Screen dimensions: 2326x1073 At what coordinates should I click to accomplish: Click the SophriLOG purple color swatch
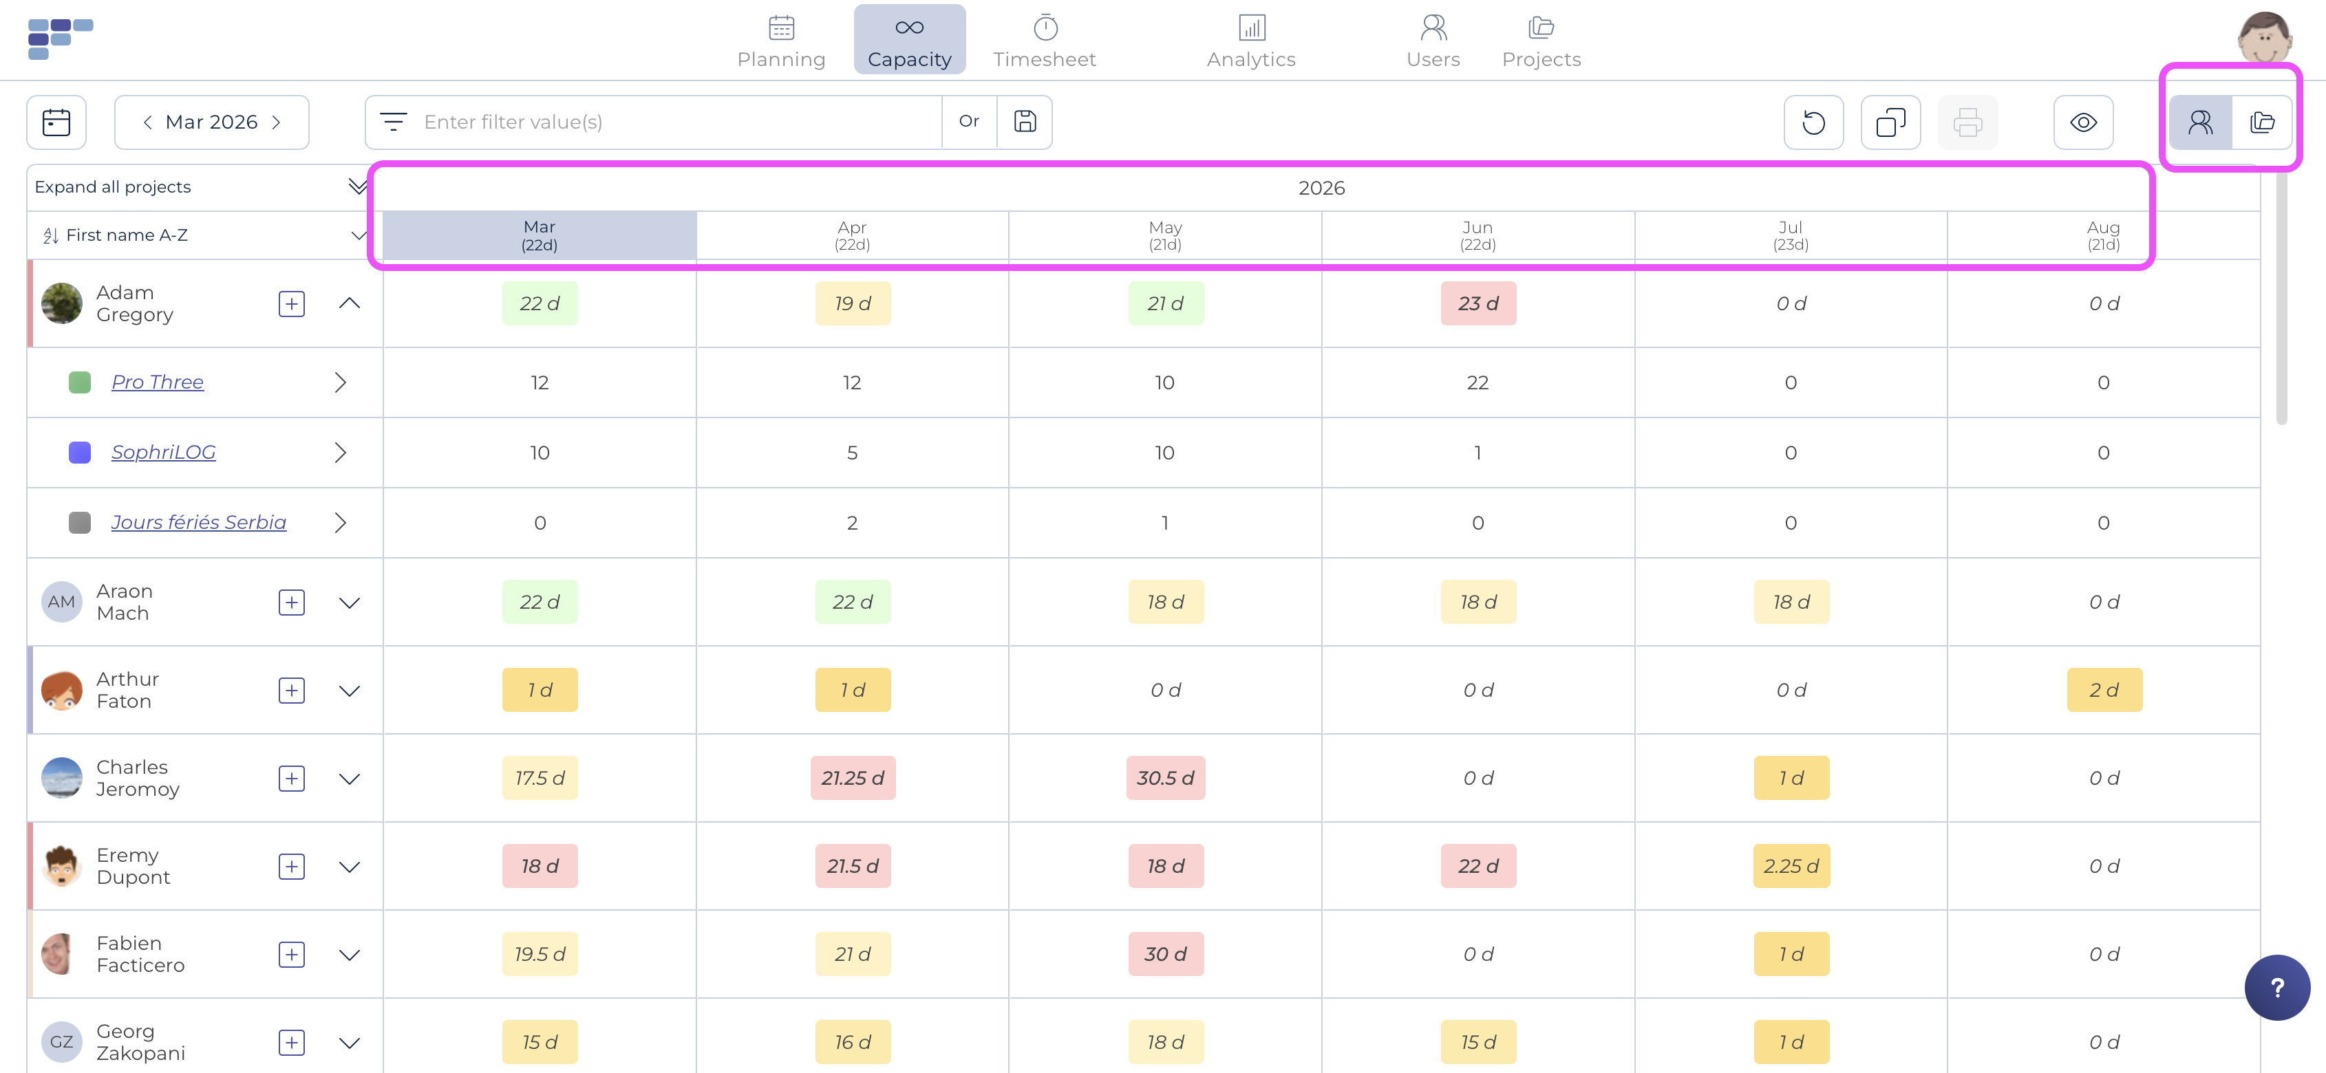tap(79, 452)
